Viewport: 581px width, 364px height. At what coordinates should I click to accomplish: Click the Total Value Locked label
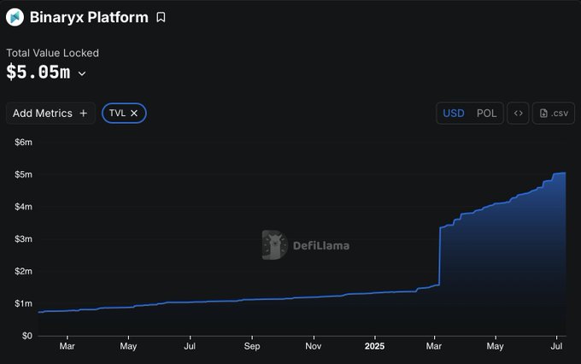click(x=53, y=53)
